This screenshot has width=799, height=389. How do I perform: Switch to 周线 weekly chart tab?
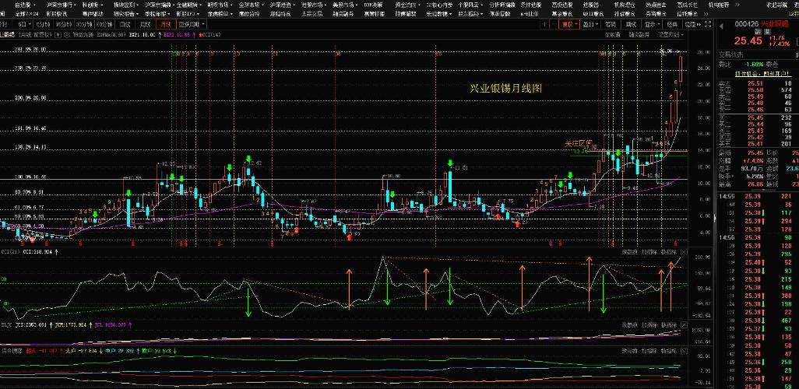145,24
